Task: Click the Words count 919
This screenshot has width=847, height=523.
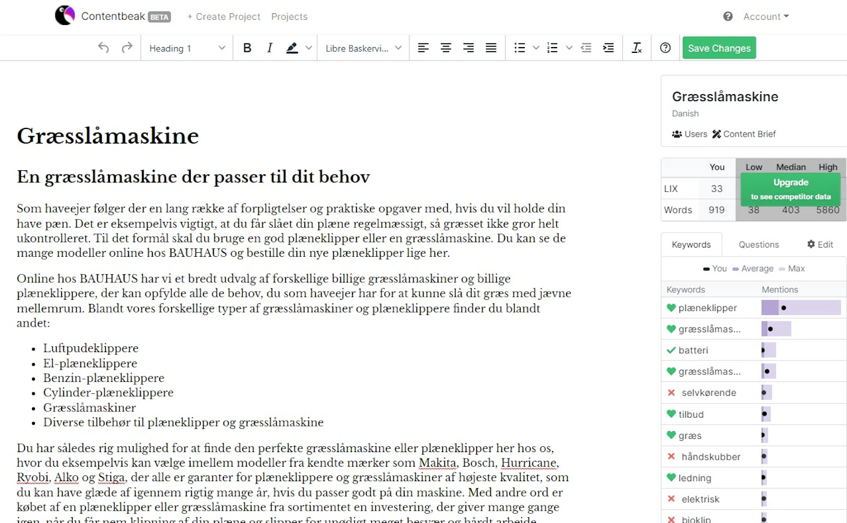Action: (717, 210)
